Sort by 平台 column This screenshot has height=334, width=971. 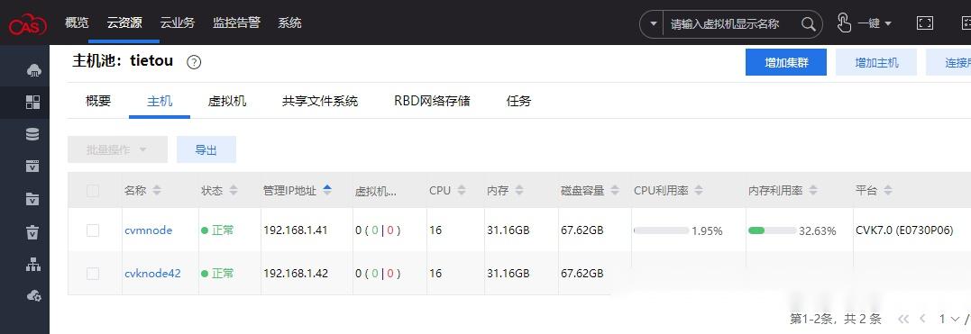(x=888, y=191)
